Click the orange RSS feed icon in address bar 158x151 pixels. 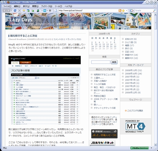tap(120, 11)
